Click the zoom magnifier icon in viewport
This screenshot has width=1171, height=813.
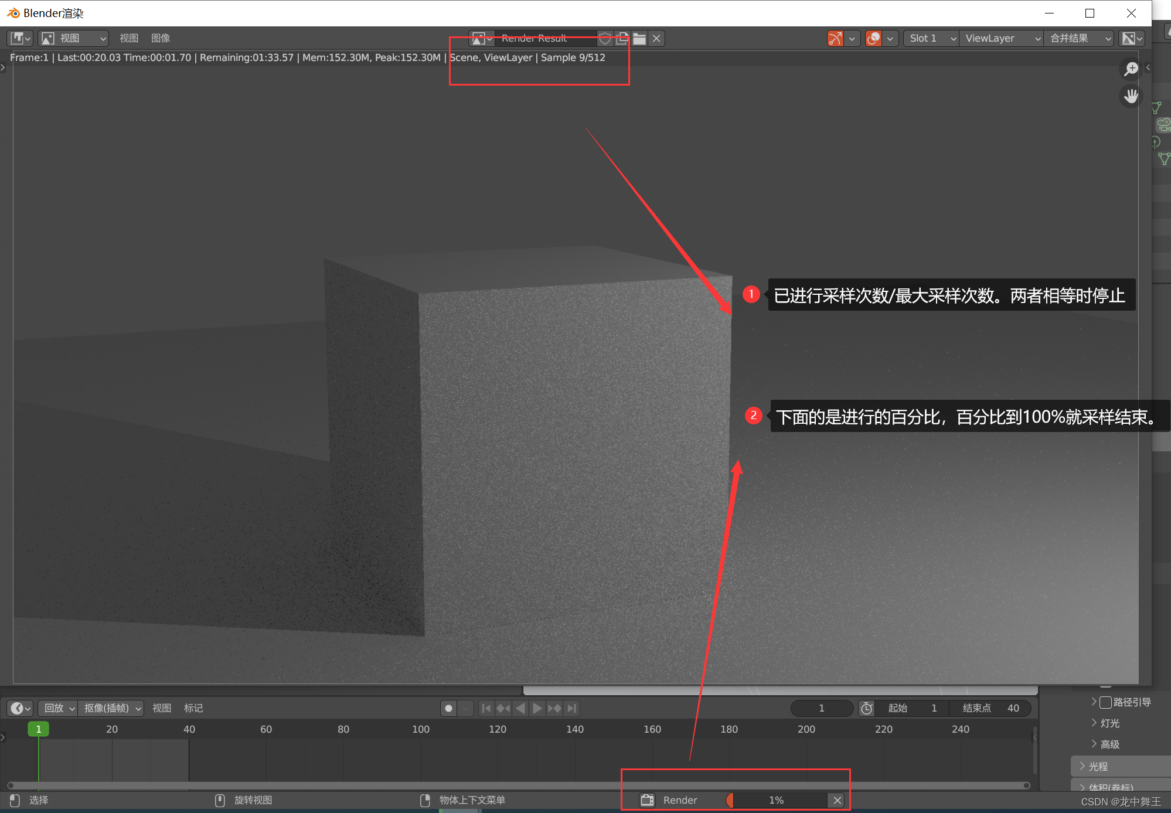coord(1131,69)
